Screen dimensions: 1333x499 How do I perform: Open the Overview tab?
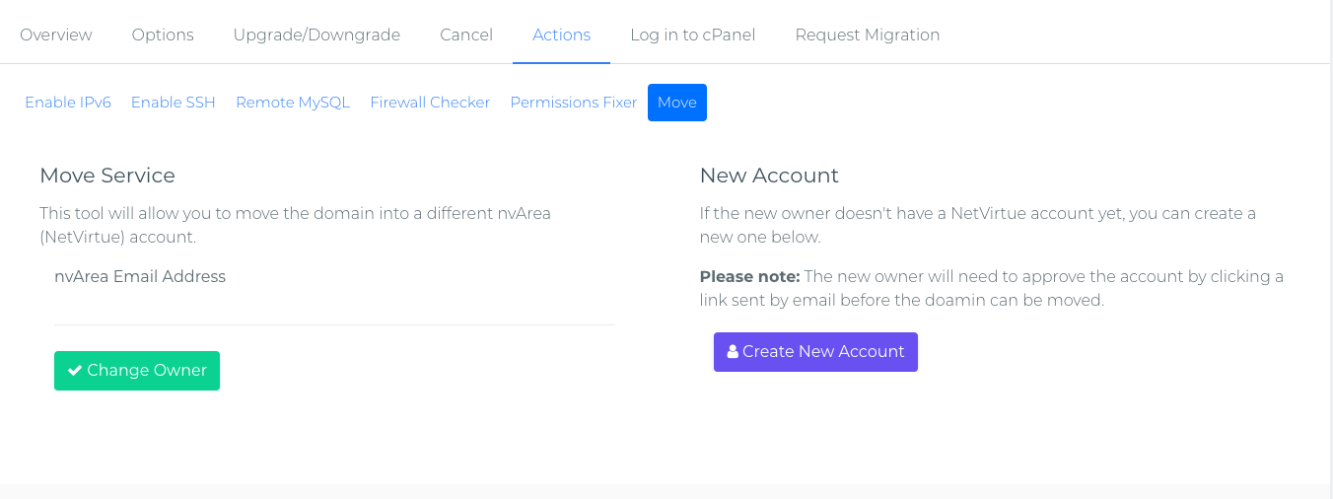[56, 35]
